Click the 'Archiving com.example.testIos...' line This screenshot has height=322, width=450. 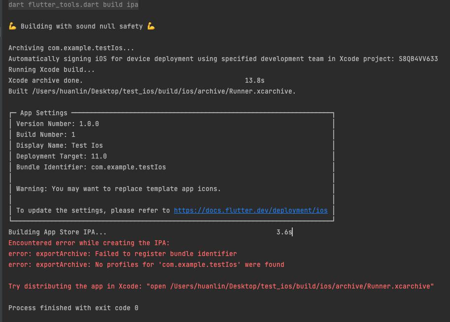pos(71,48)
